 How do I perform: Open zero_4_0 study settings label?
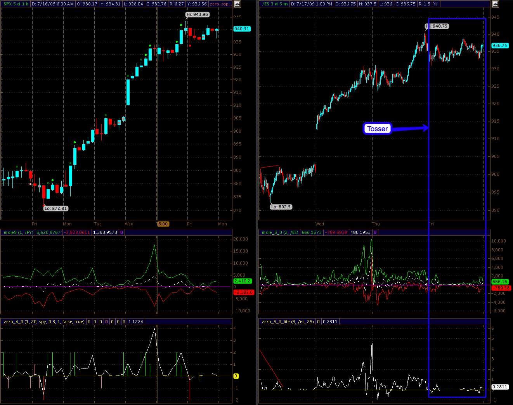pyautogui.click(x=43, y=322)
